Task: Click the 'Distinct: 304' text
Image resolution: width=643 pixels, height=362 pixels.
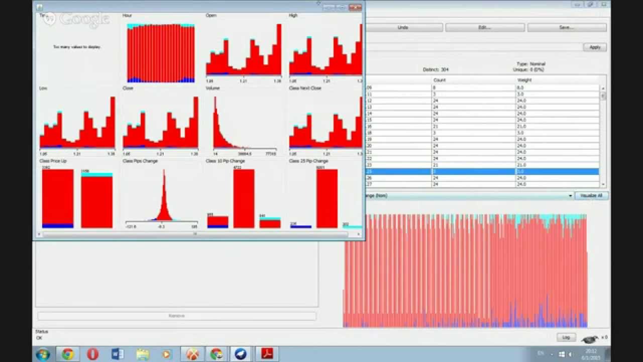Action: tap(437, 69)
